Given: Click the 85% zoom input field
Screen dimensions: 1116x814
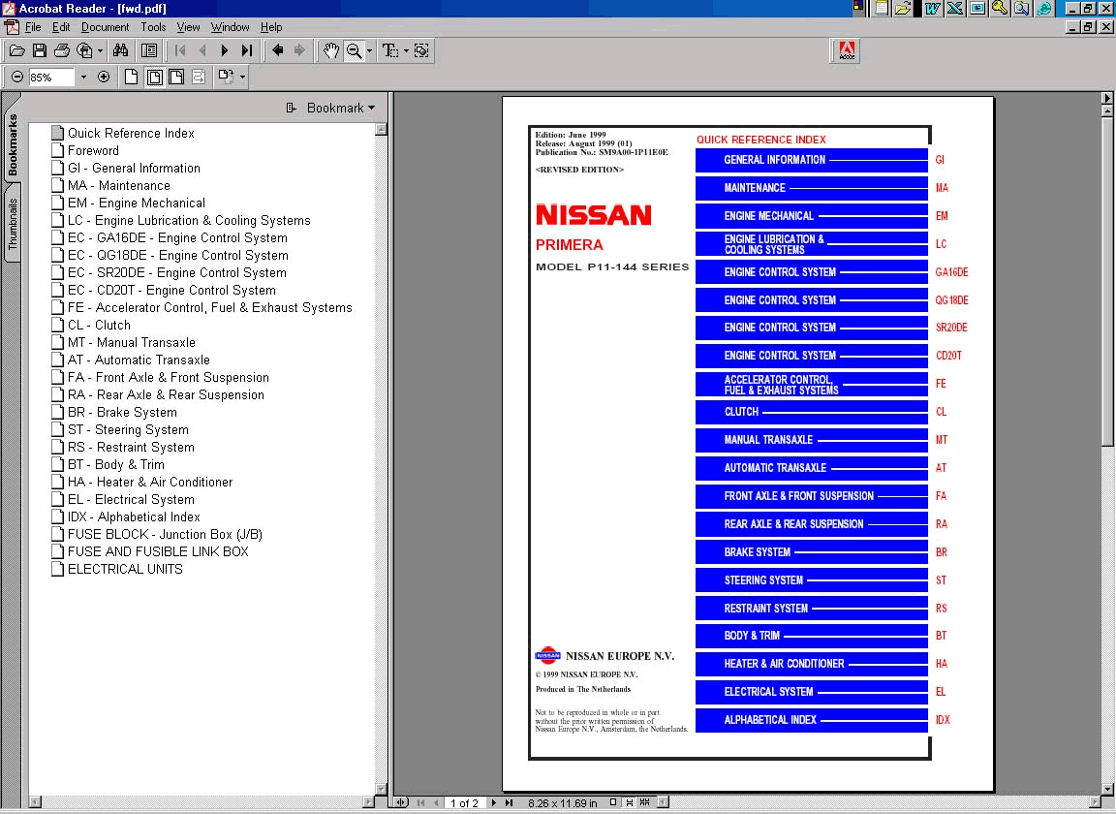Looking at the screenshot, I should [51, 77].
